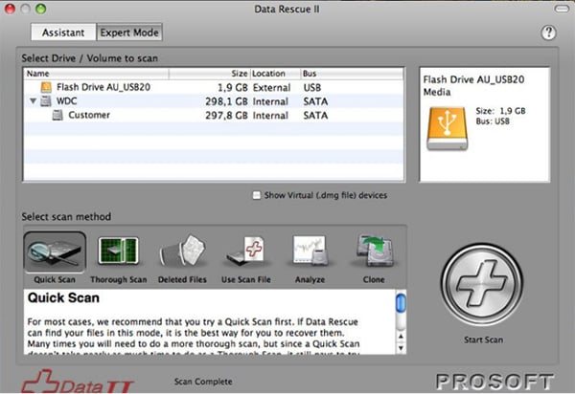
Task: Select the WDC drive row
Action: [214, 101]
